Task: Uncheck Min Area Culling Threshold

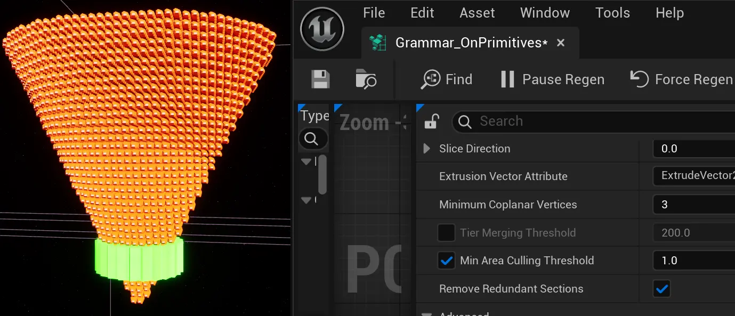Action: click(446, 261)
